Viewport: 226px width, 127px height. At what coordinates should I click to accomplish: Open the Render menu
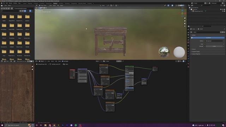coord(11,3)
